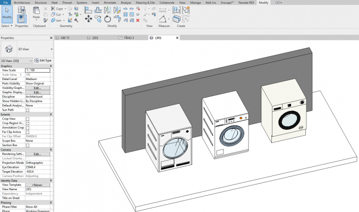Open the Architecture ribbon tab
Viewport: 359px width, 212px height.
click(22, 3)
